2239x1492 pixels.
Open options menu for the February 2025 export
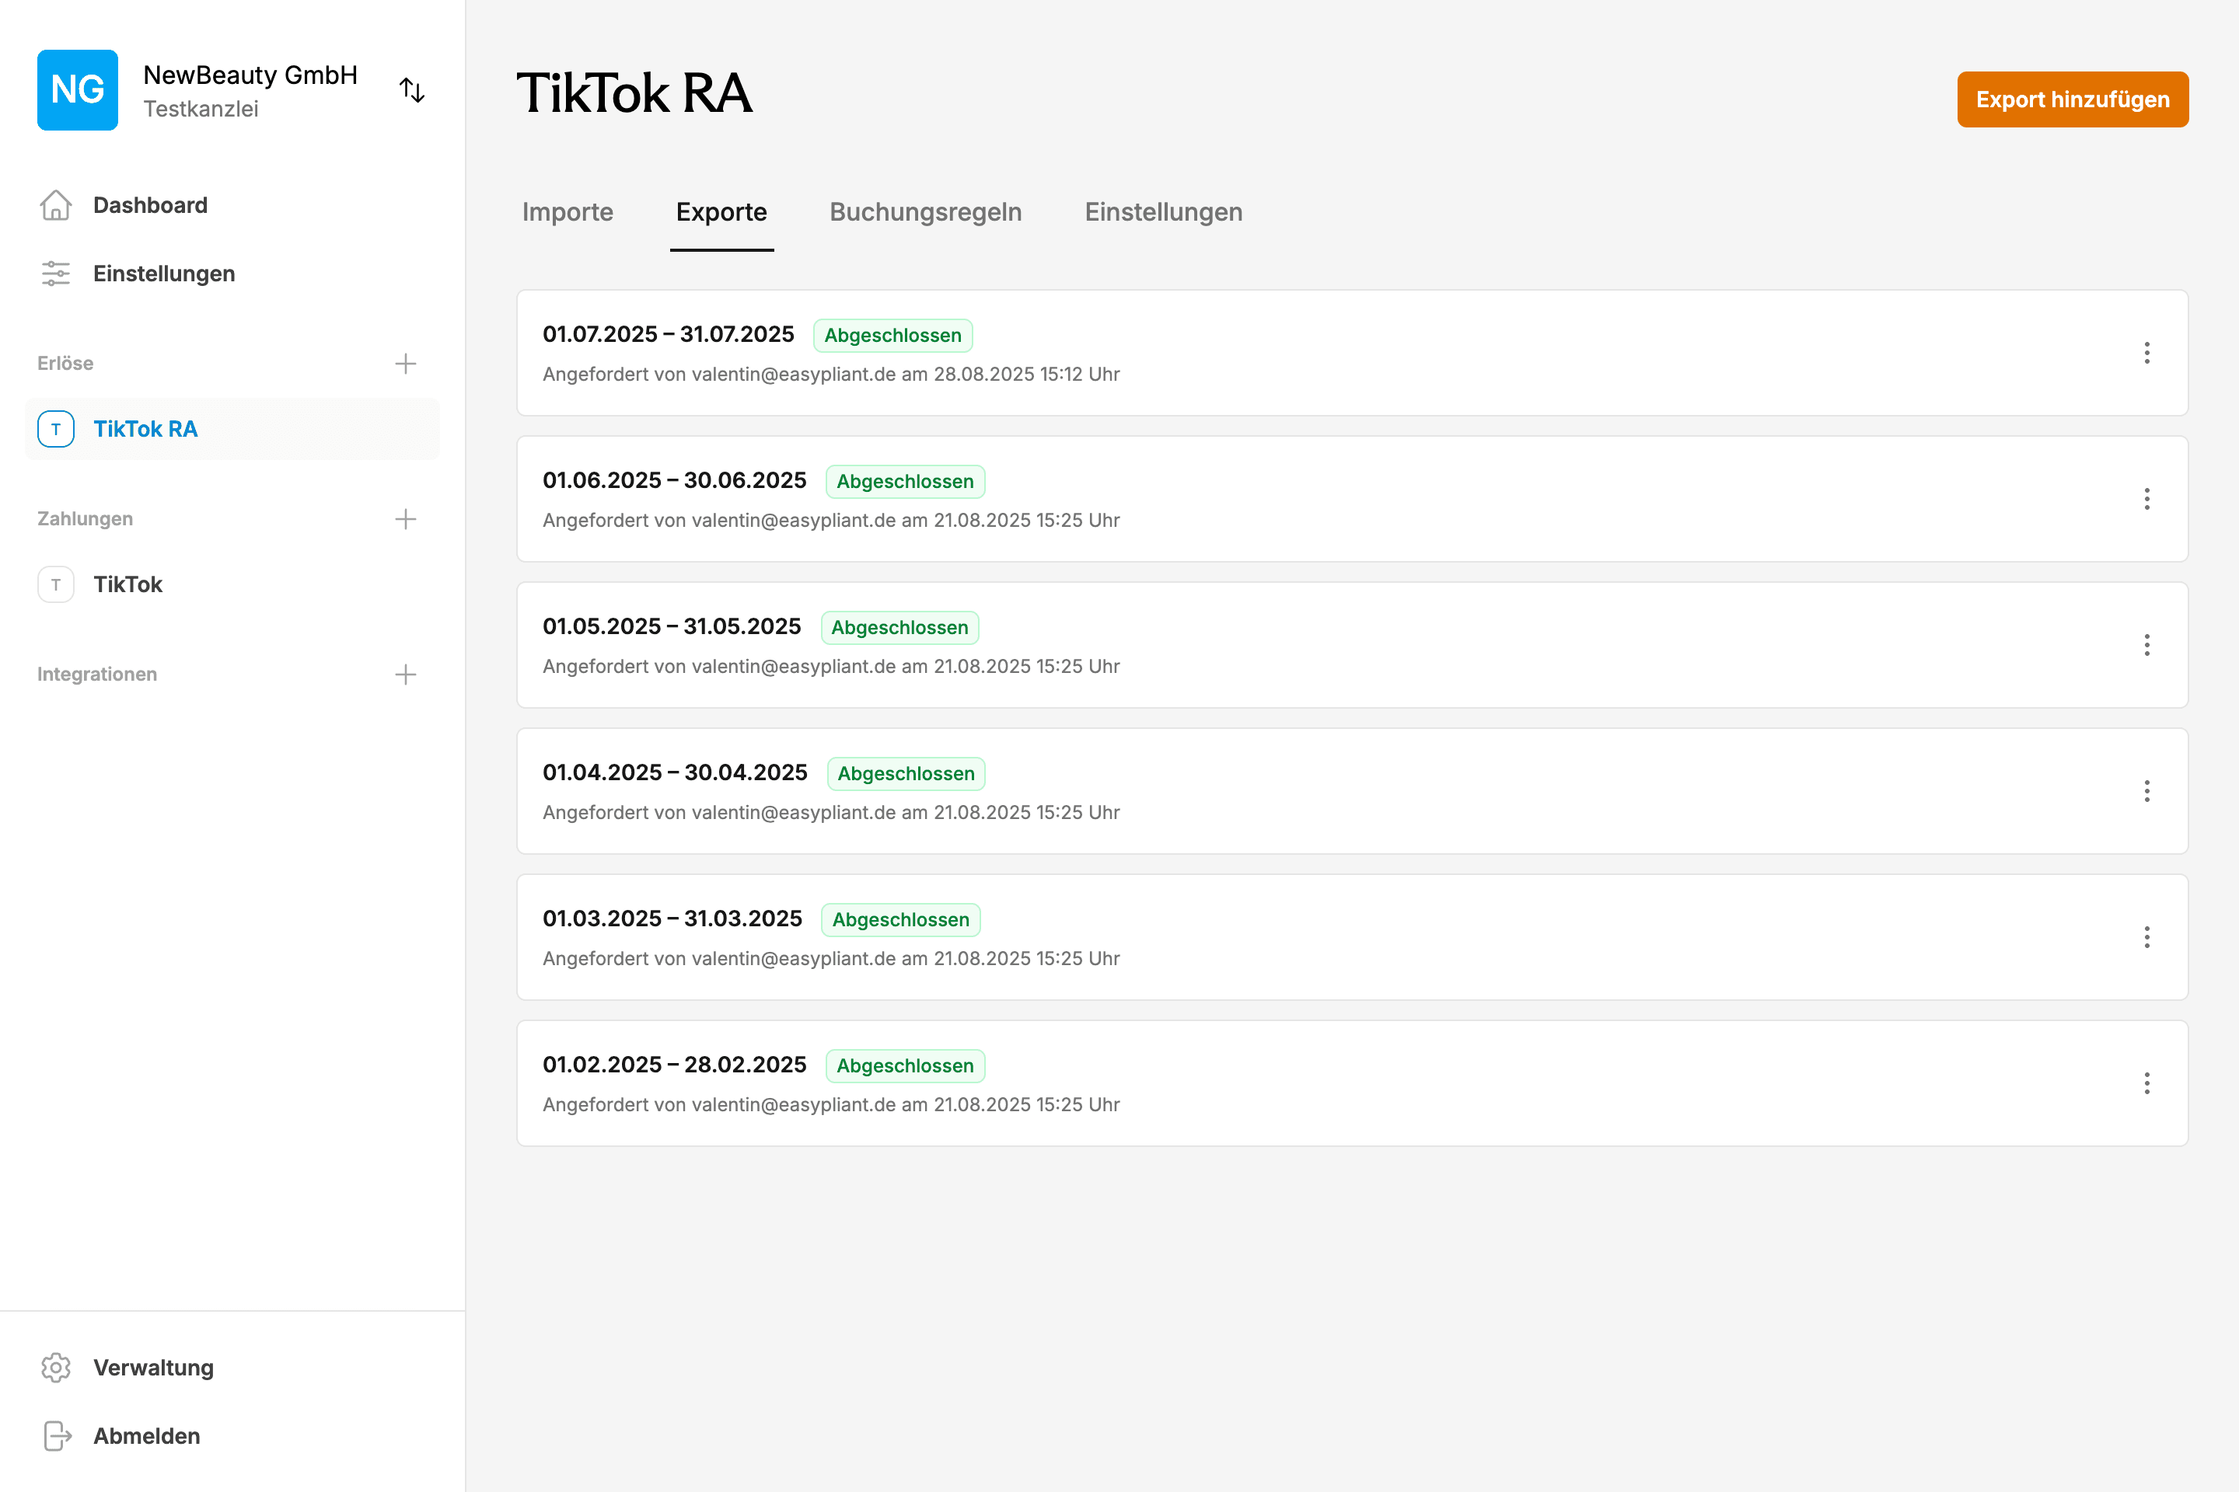click(x=2147, y=1082)
